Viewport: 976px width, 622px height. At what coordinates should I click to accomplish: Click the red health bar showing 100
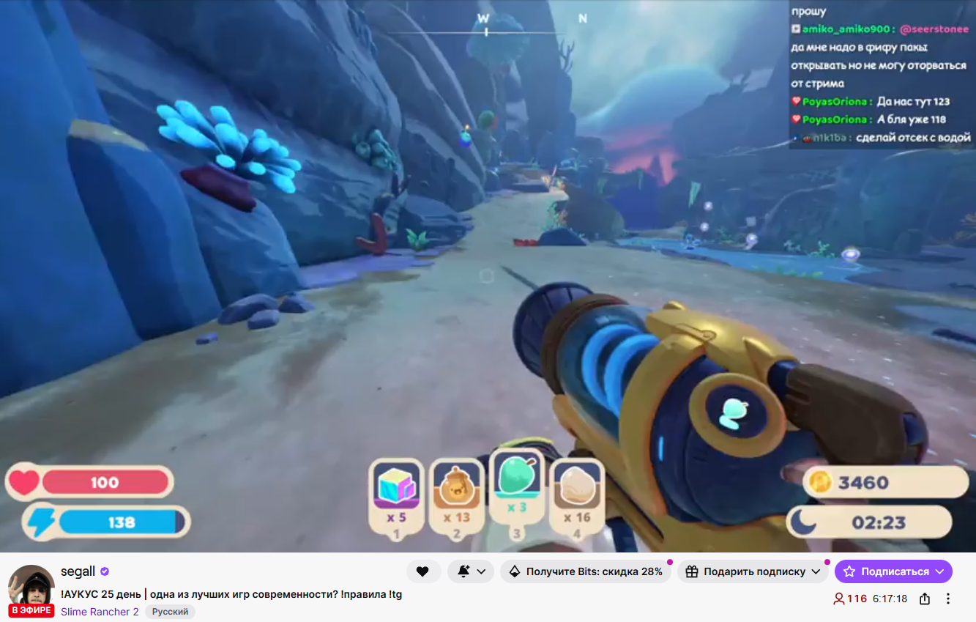pyautogui.click(x=105, y=483)
